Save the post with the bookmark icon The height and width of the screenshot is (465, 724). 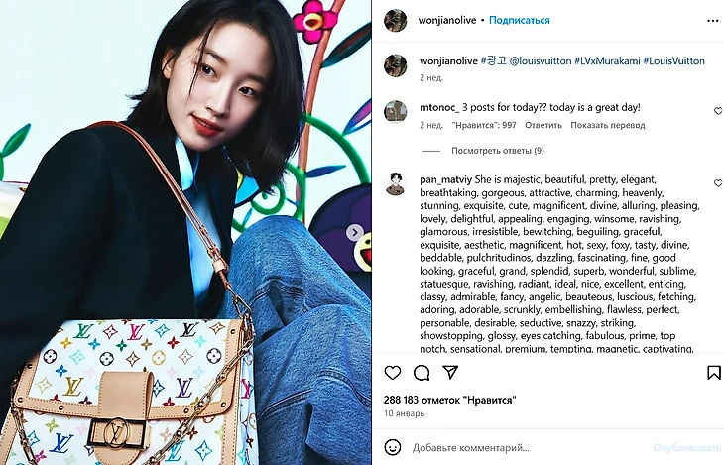tap(713, 372)
